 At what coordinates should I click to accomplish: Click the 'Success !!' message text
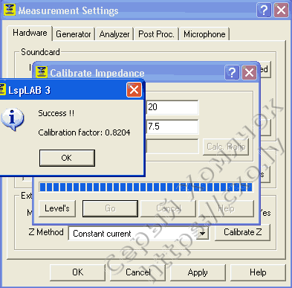point(56,113)
